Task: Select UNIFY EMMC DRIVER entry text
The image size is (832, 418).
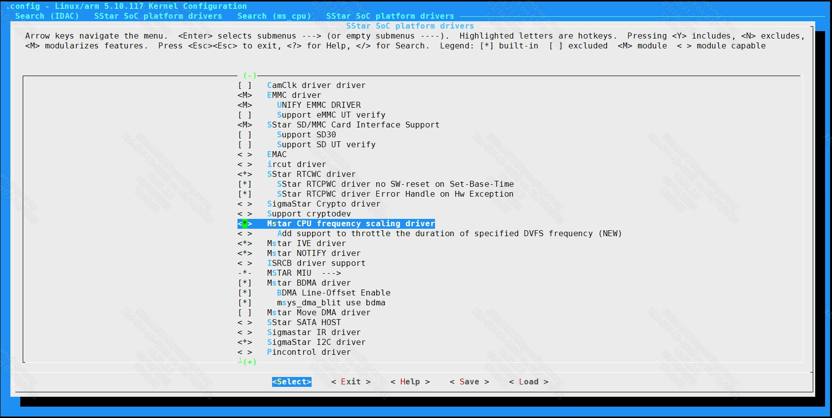Action: (319, 105)
